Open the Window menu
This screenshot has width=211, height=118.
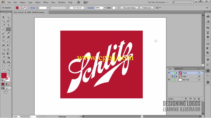pos(62,2)
